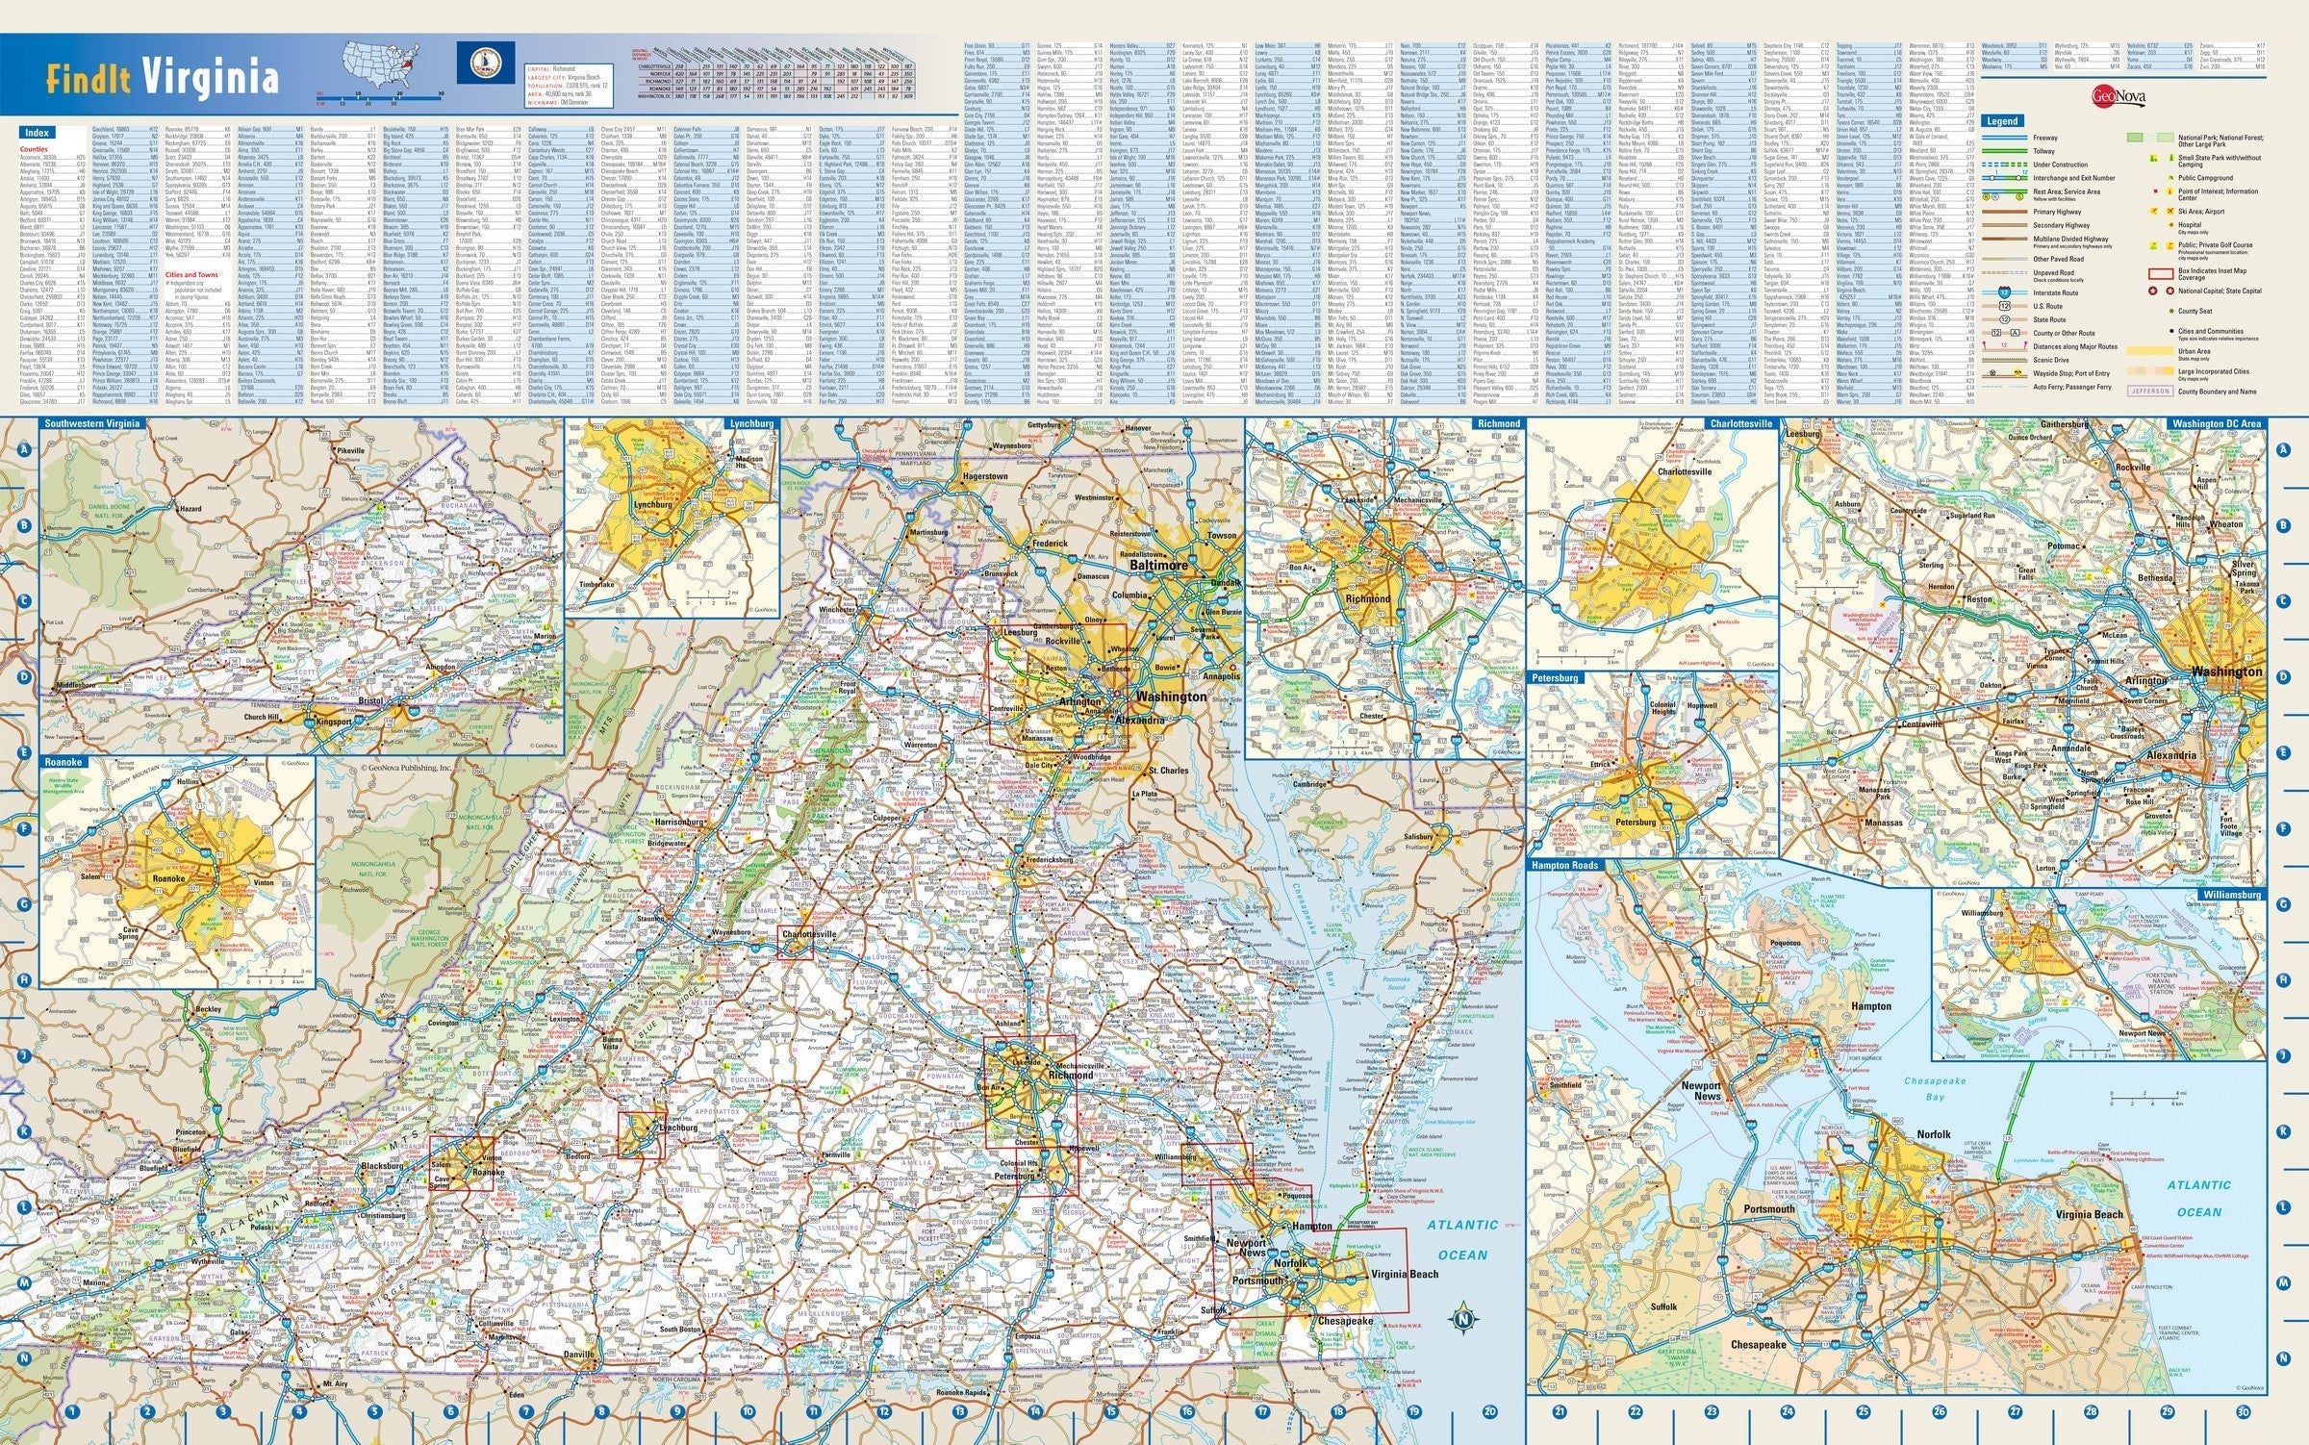Click the north compass rose on the map
The width and height of the screenshot is (2309, 1445).
(x=1463, y=1319)
